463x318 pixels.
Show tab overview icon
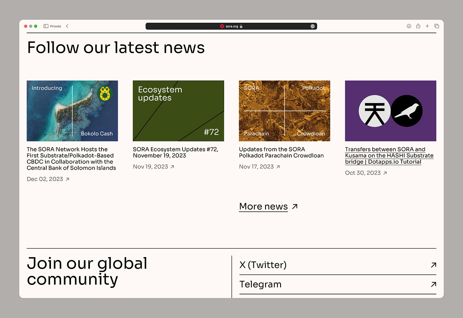point(437,26)
